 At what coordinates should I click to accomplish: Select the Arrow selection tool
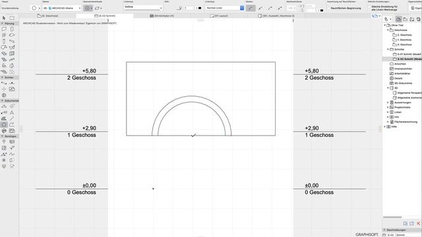point(4,18)
